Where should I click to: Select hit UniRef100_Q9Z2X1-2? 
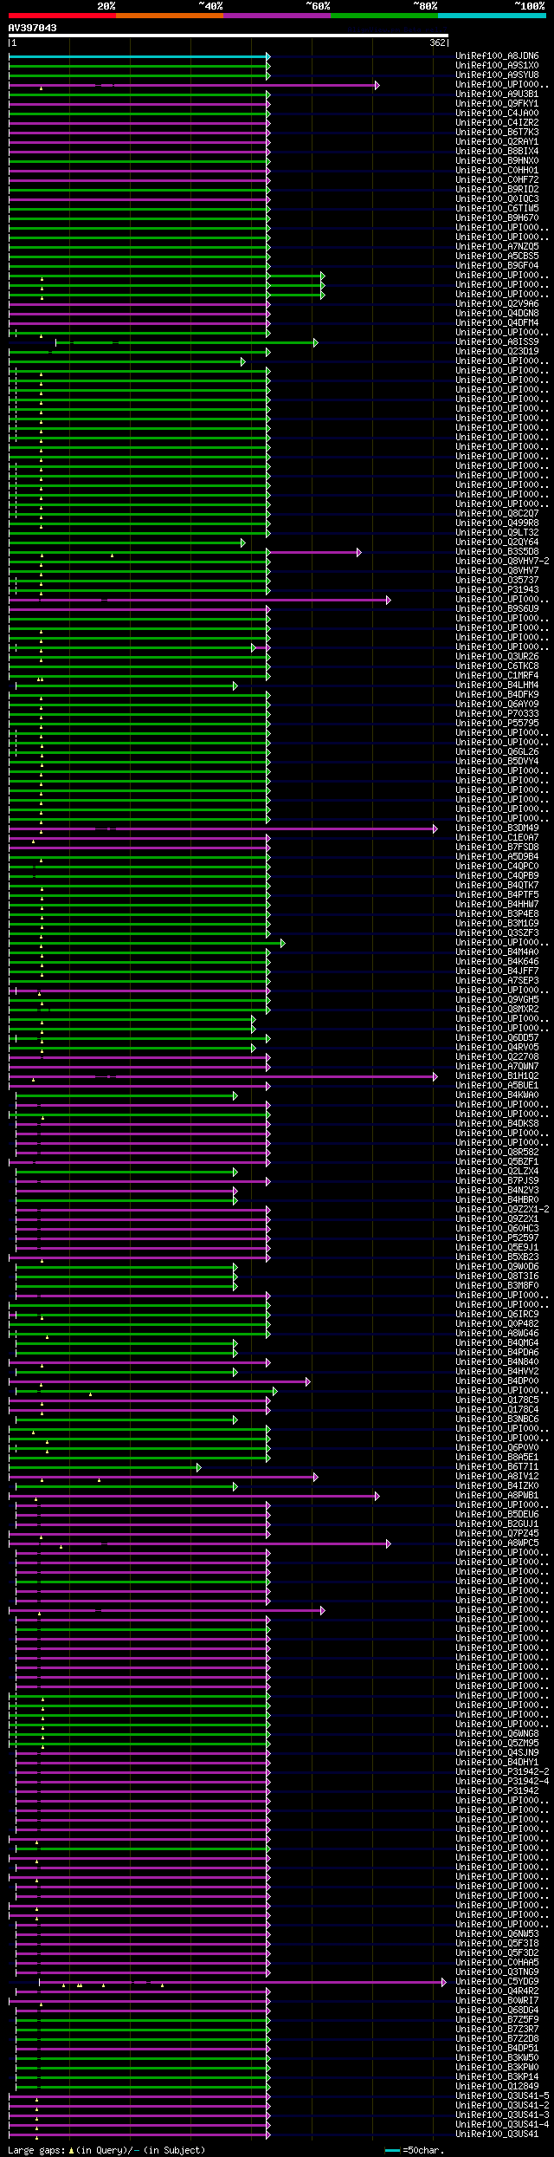502,1210
